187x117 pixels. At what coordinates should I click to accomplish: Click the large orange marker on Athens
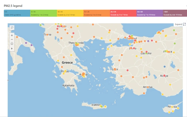(x=83, y=74)
